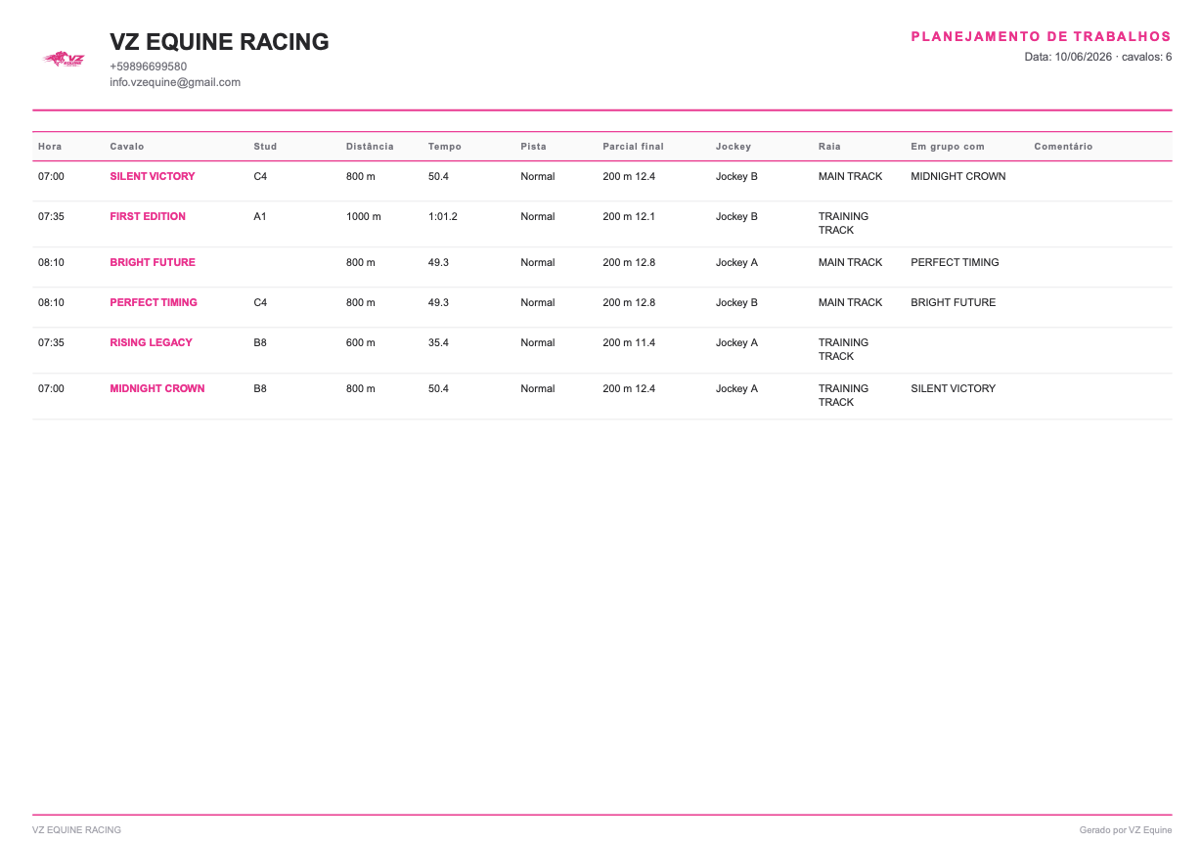Click the Em grupo com column header
This screenshot has width=1201, height=843.
click(x=948, y=147)
